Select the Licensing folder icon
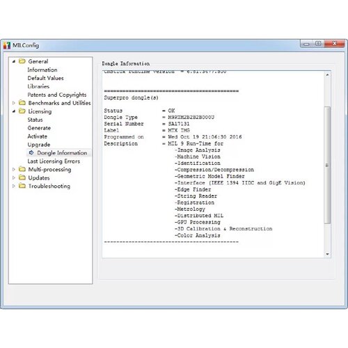This screenshot has width=348, height=348. 22,111
